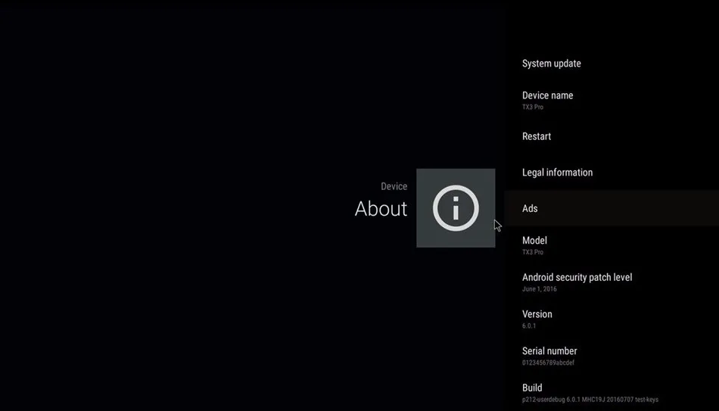Open the System update option
The image size is (719, 411).
pos(612,64)
